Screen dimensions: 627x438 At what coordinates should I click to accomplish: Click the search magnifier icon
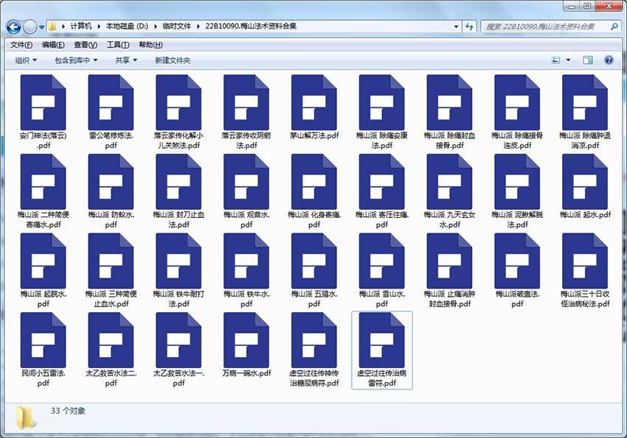coord(614,27)
